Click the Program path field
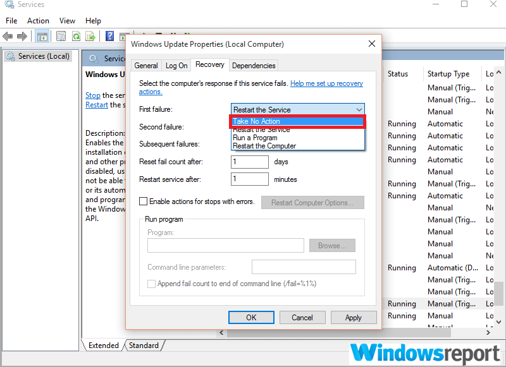Image resolution: width=506 pixels, height=367 pixels. pyautogui.click(x=226, y=246)
